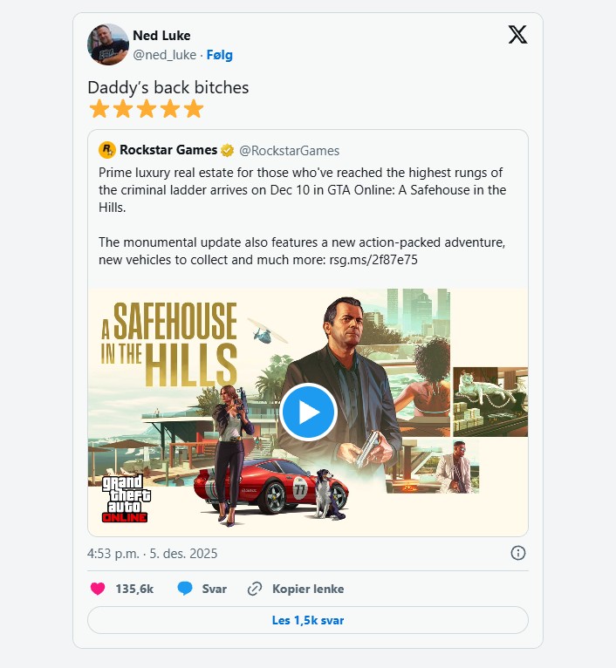Click the copy link chain icon
616x668 pixels.
[x=255, y=589]
